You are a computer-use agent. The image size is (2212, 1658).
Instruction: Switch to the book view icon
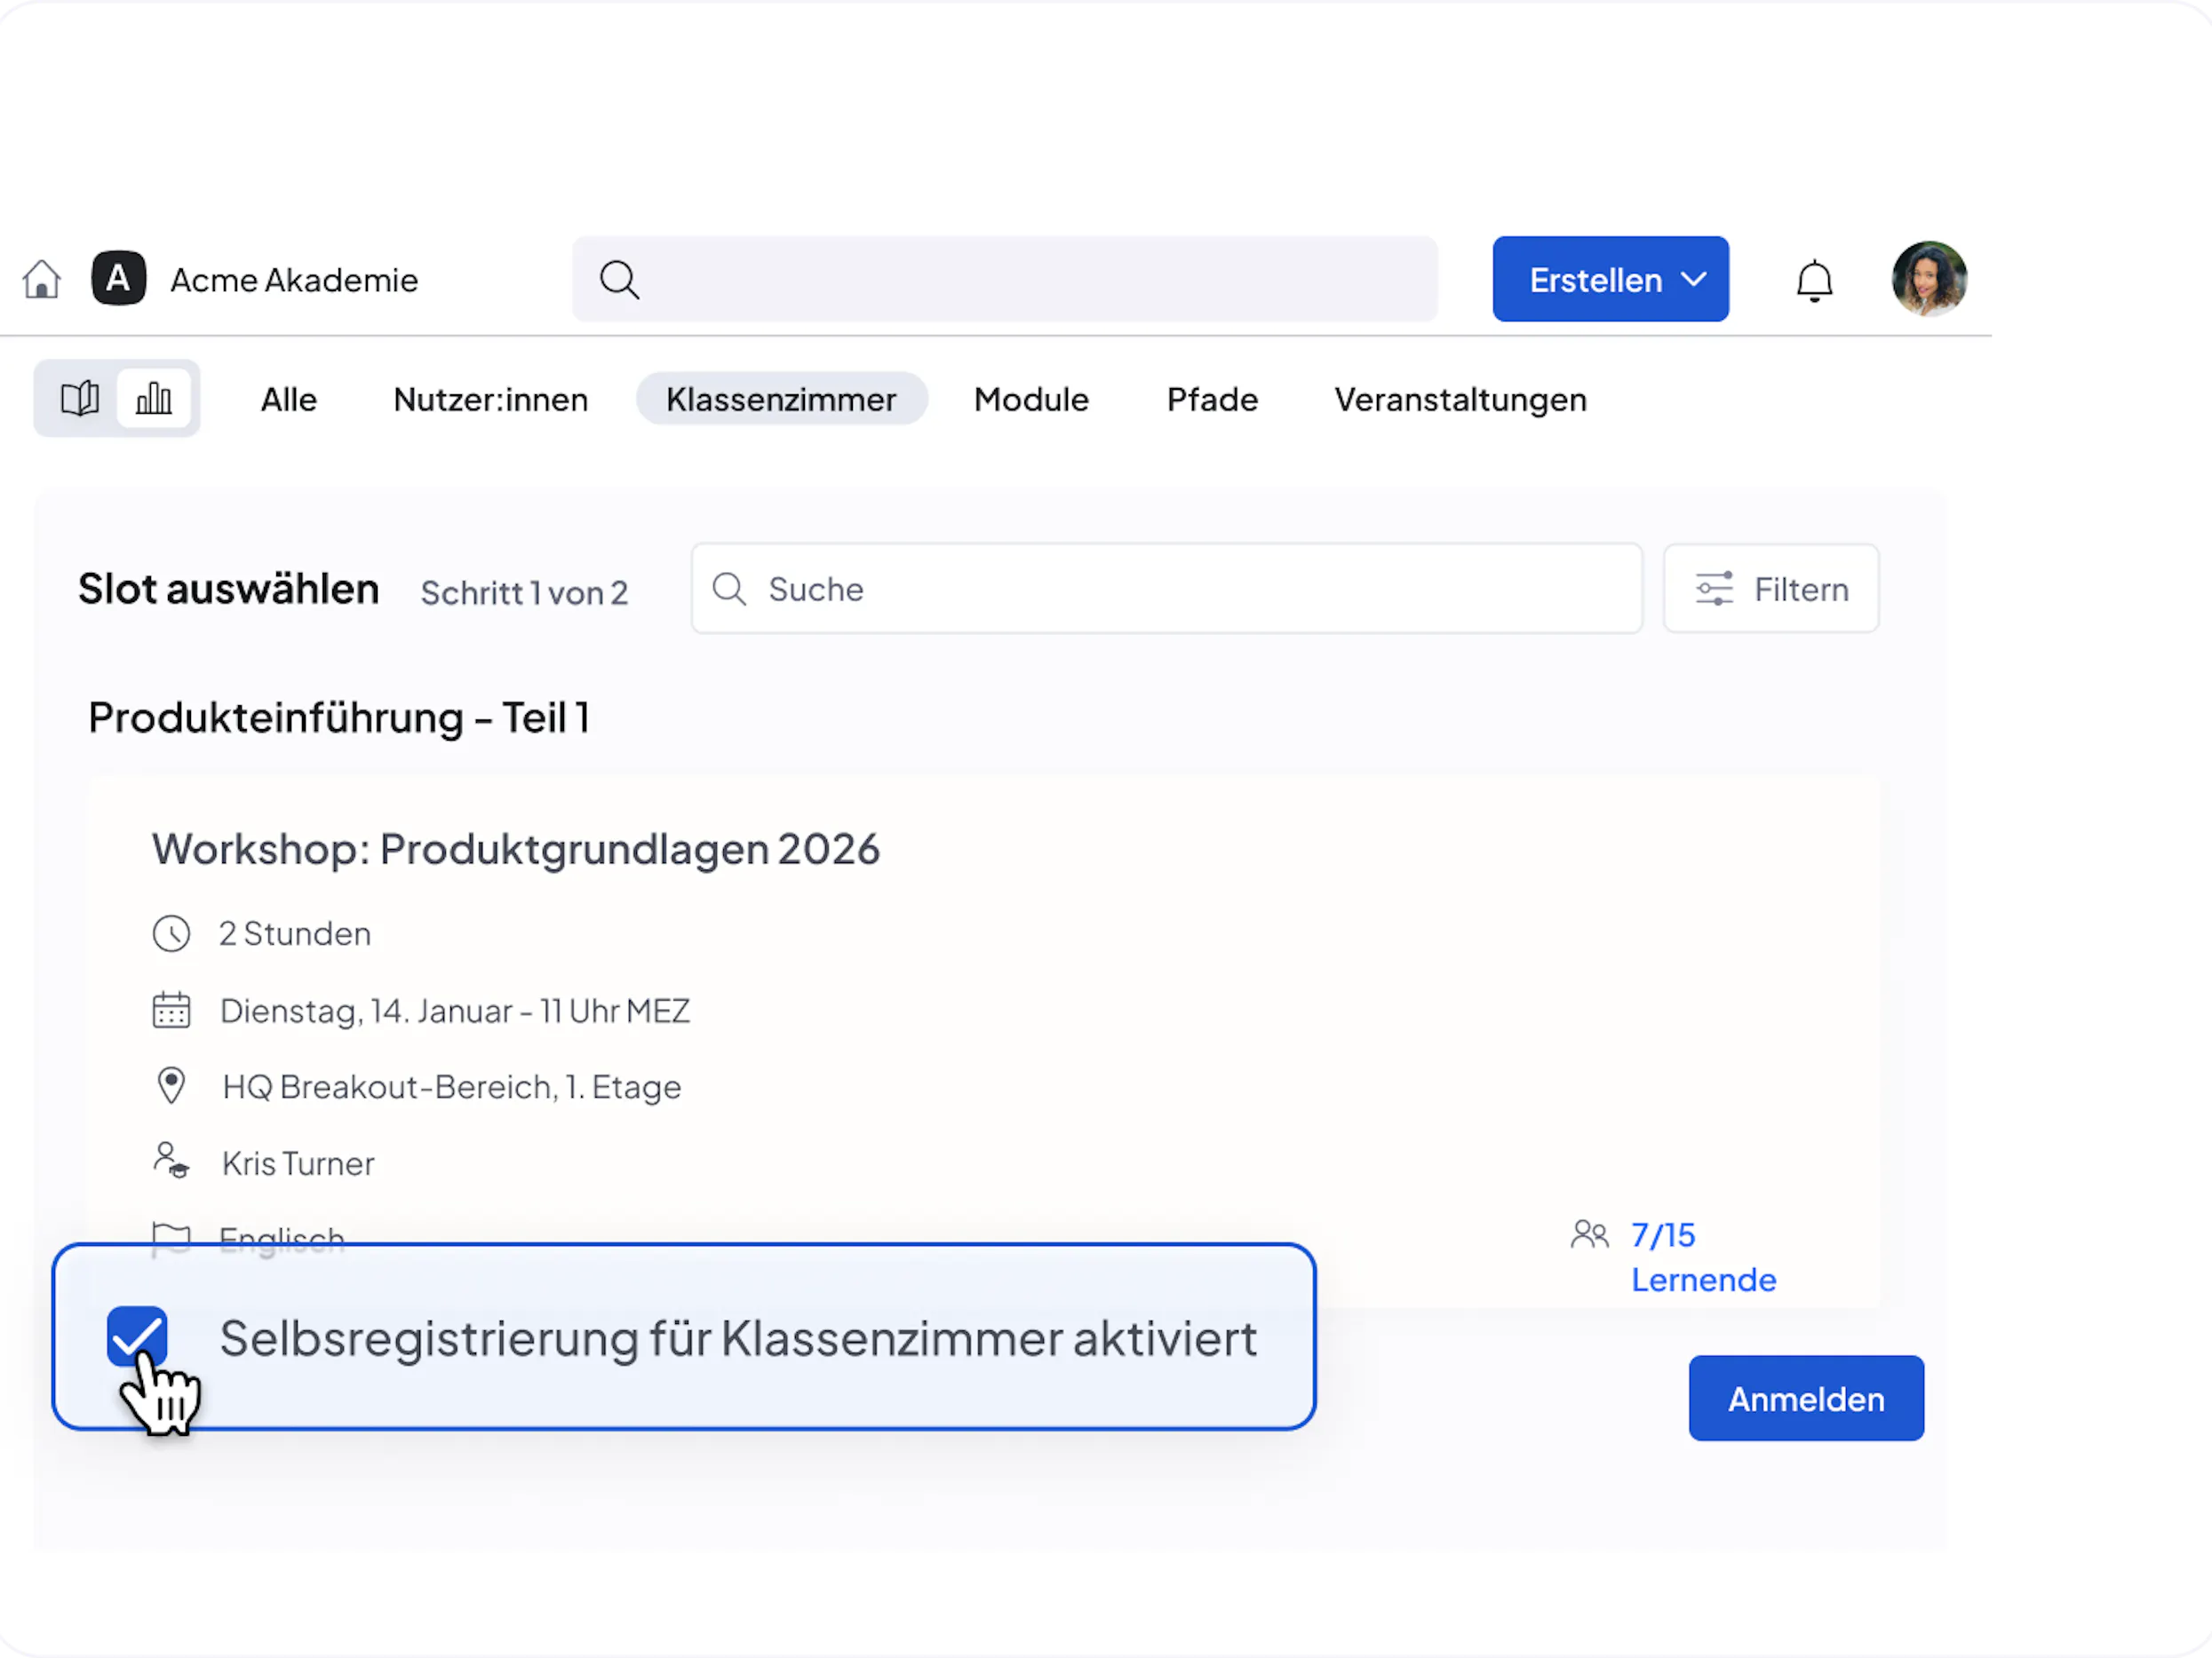click(x=79, y=399)
